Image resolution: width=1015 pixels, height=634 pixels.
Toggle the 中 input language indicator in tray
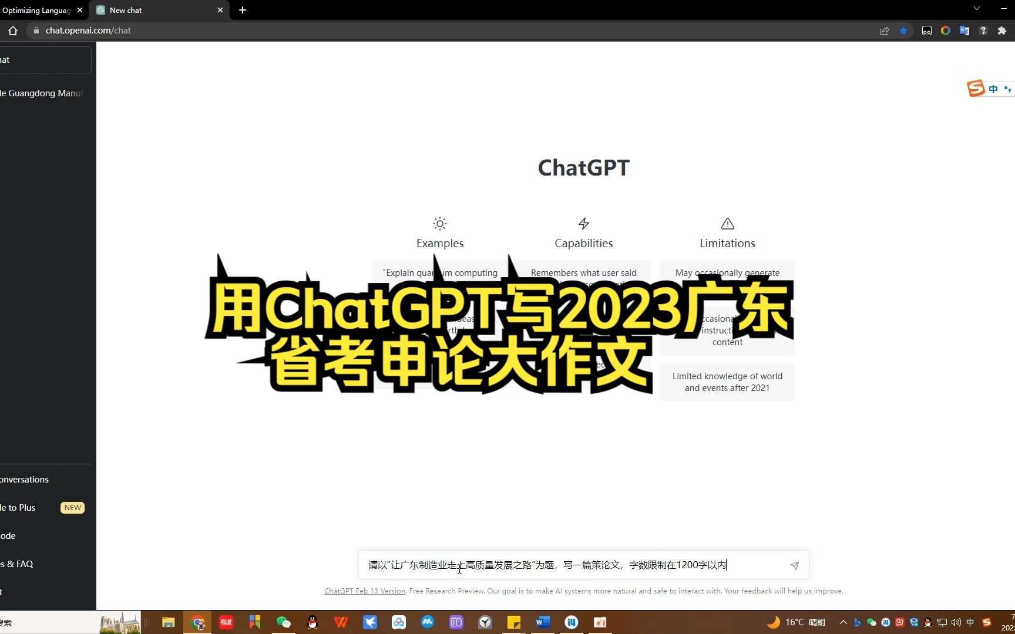(x=970, y=622)
